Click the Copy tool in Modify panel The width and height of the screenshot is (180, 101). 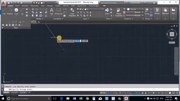(33, 12)
